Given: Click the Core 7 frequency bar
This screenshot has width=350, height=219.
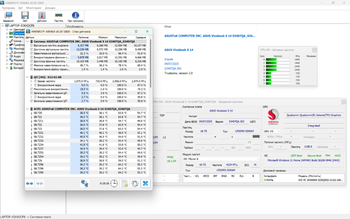Looking at the screenshot, I should (x=277, y=83).
